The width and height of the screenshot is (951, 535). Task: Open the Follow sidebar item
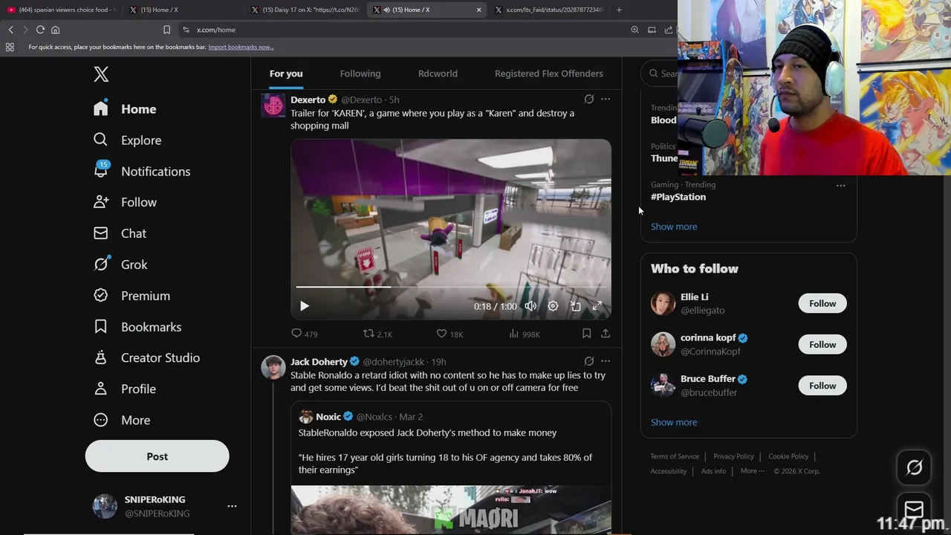tap(125, 202)
